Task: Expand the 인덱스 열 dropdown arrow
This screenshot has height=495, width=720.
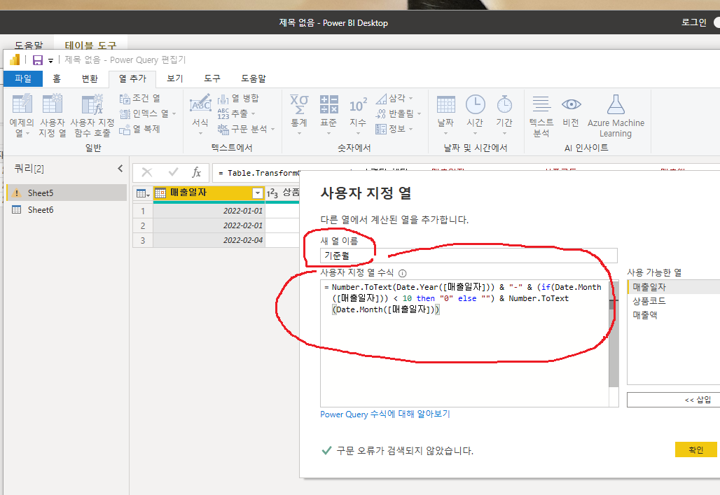Action: coord(174,114)
